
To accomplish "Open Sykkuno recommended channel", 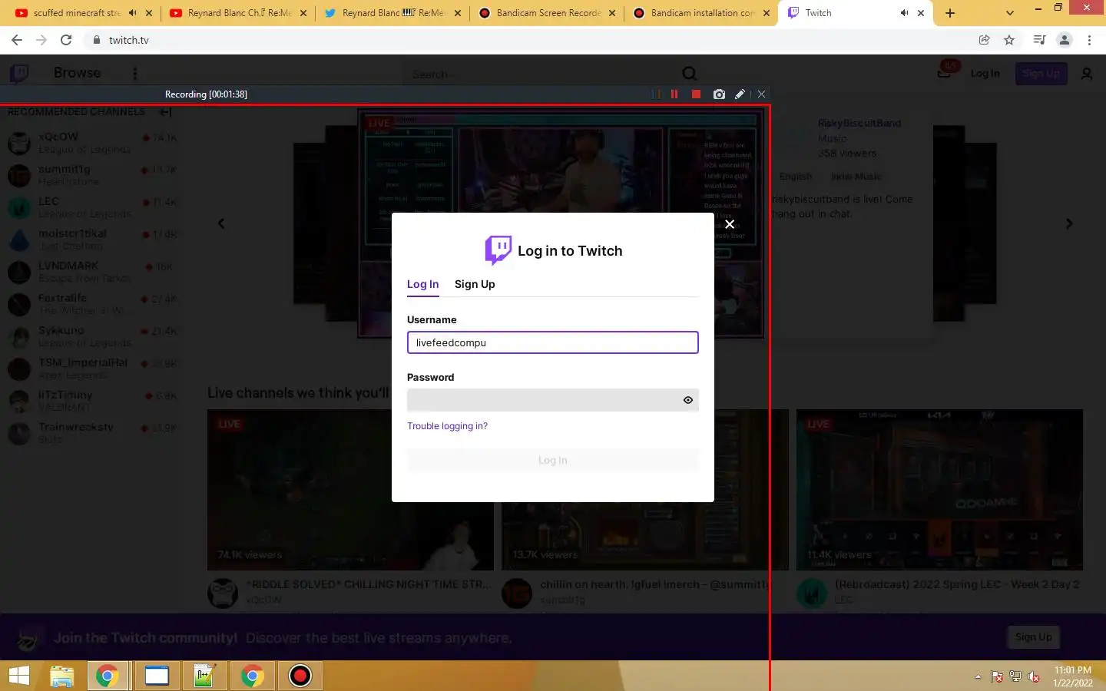I will click(92, 336).
